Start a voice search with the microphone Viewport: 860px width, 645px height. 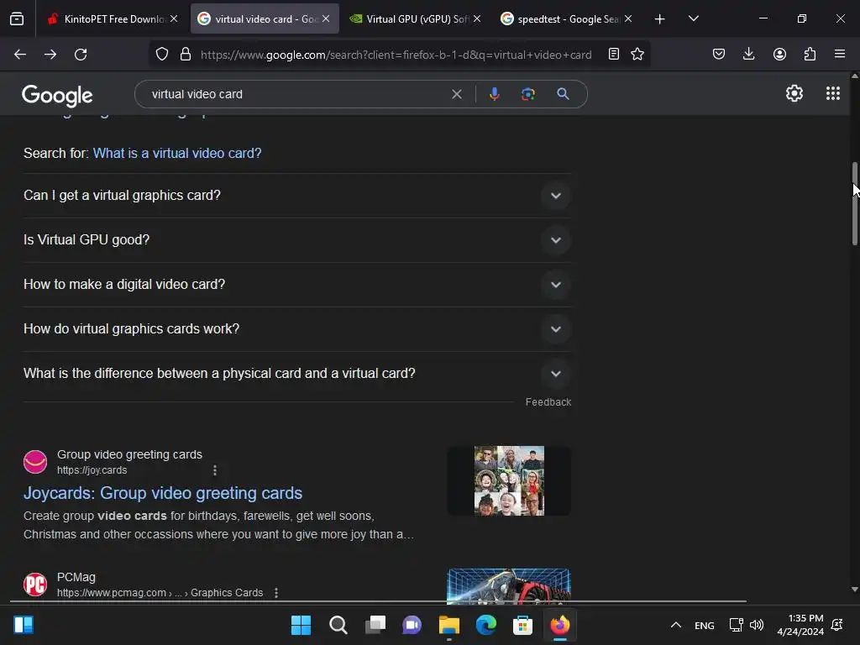click(x=494, y=94)
